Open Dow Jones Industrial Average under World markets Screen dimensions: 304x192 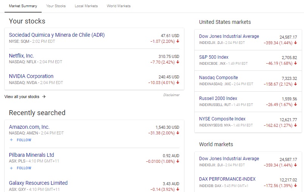[229, 159]
